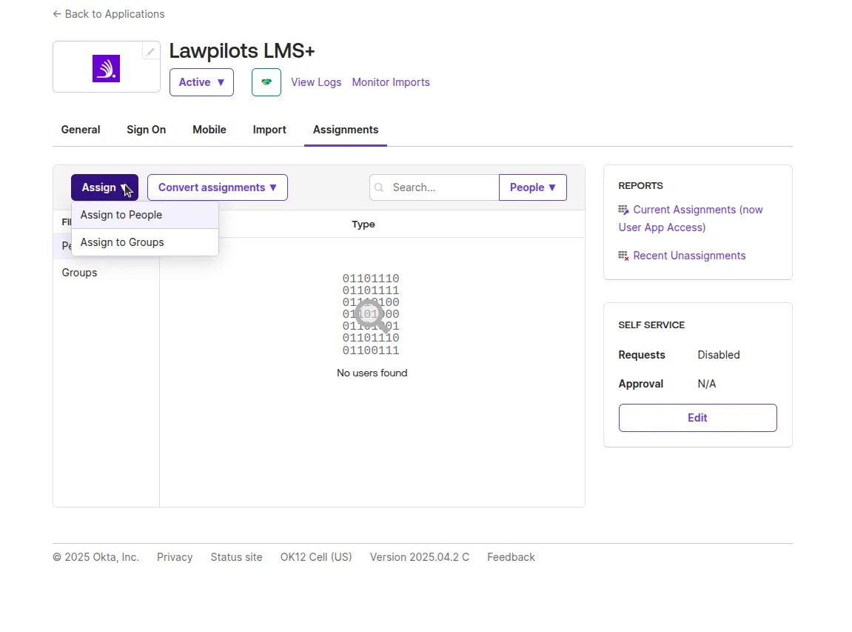The height and width of the screenshot is (632, 852).
Task: Click the Approval N/A value
Action: (707, 384)
